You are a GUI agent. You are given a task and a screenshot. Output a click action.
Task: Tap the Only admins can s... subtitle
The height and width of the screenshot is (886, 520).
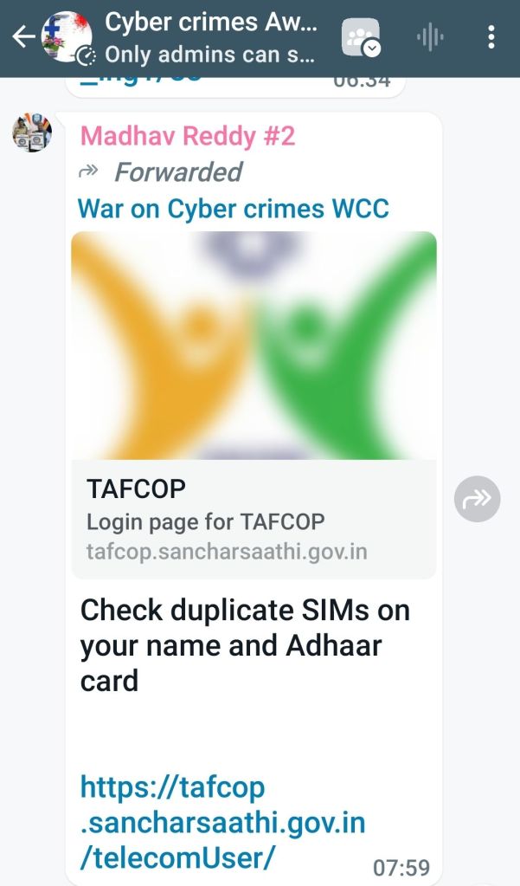tap(210, 55)
